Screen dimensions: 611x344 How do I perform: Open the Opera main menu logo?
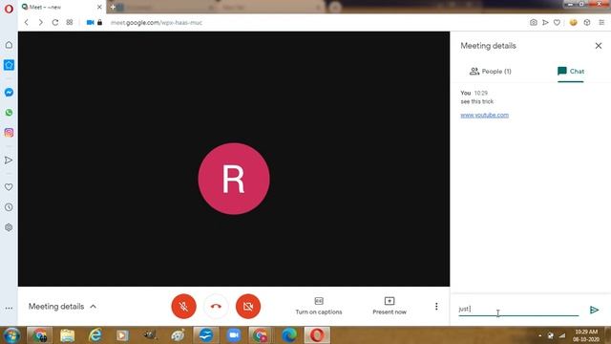[x=9, y=9]
